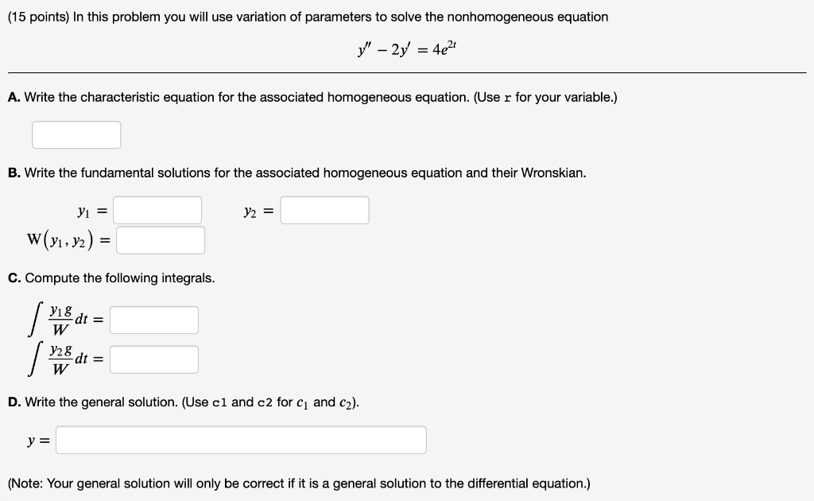Select the nonhomogeneous equation y'' - 2y' = 4e^2t
Image resolution: width=814 pixels, height=501 pixels.
406,48
